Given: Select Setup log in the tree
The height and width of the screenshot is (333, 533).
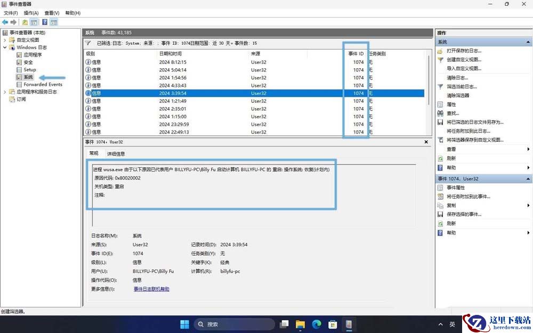Looking at the screenshot, I should pos(29,70).
